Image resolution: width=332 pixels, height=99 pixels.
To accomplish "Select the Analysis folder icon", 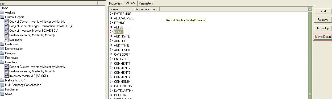I will click(2, 13).
